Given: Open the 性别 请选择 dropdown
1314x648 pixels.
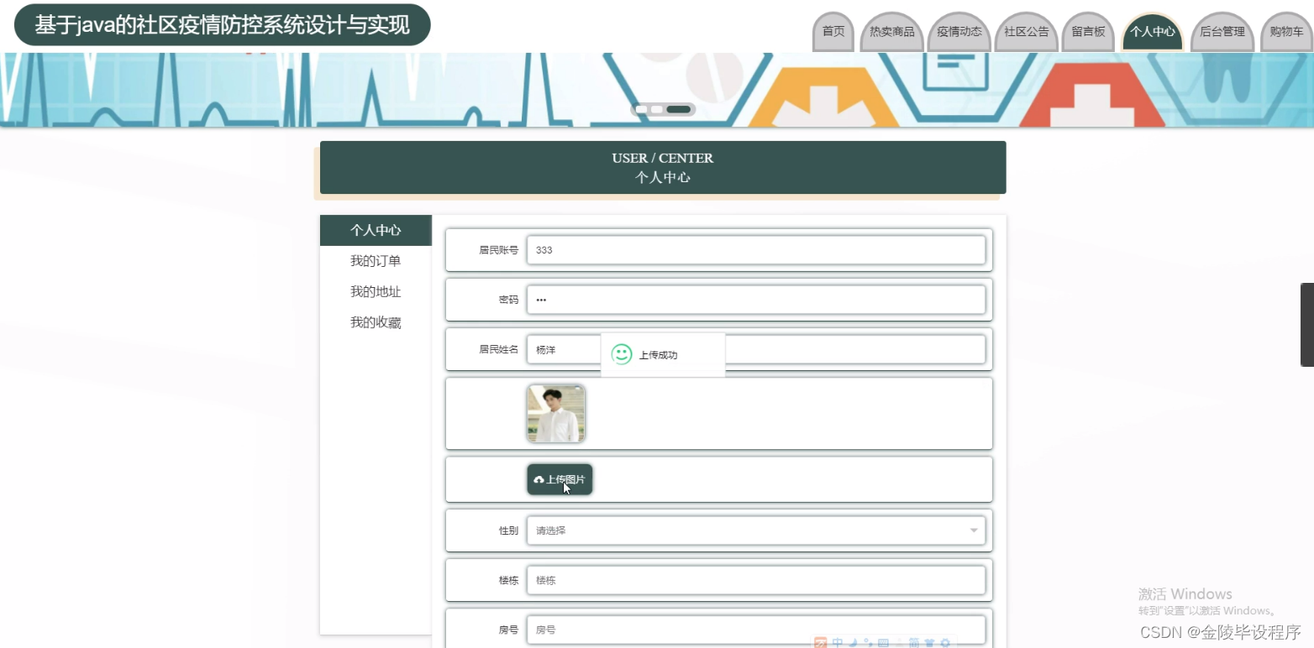Looking at the screenshot, I should [x=755, y=530].
